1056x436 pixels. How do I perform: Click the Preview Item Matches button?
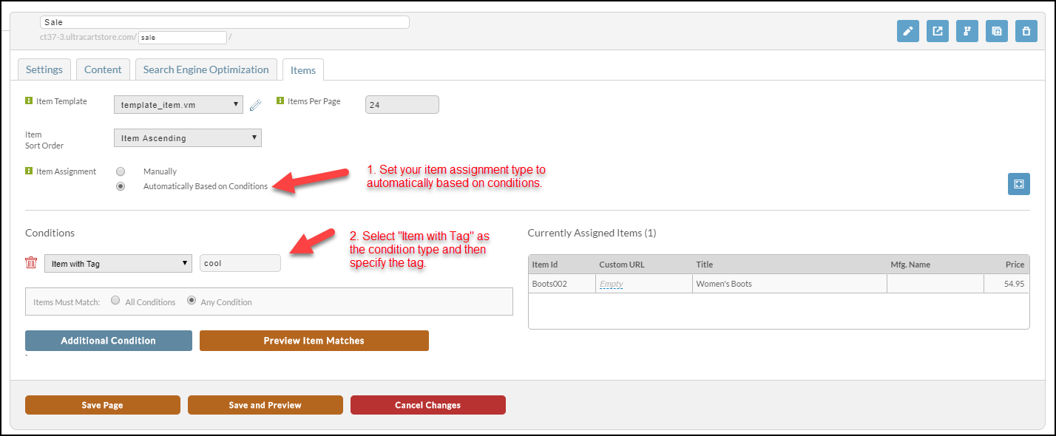[x=314, y=341]
